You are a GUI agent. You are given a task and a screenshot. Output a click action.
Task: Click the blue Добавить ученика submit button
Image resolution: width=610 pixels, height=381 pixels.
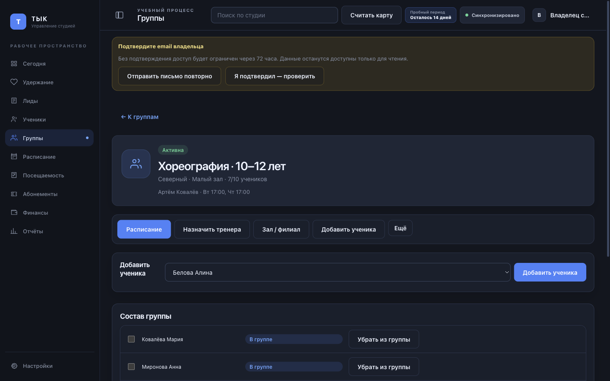tap(550, 272)
